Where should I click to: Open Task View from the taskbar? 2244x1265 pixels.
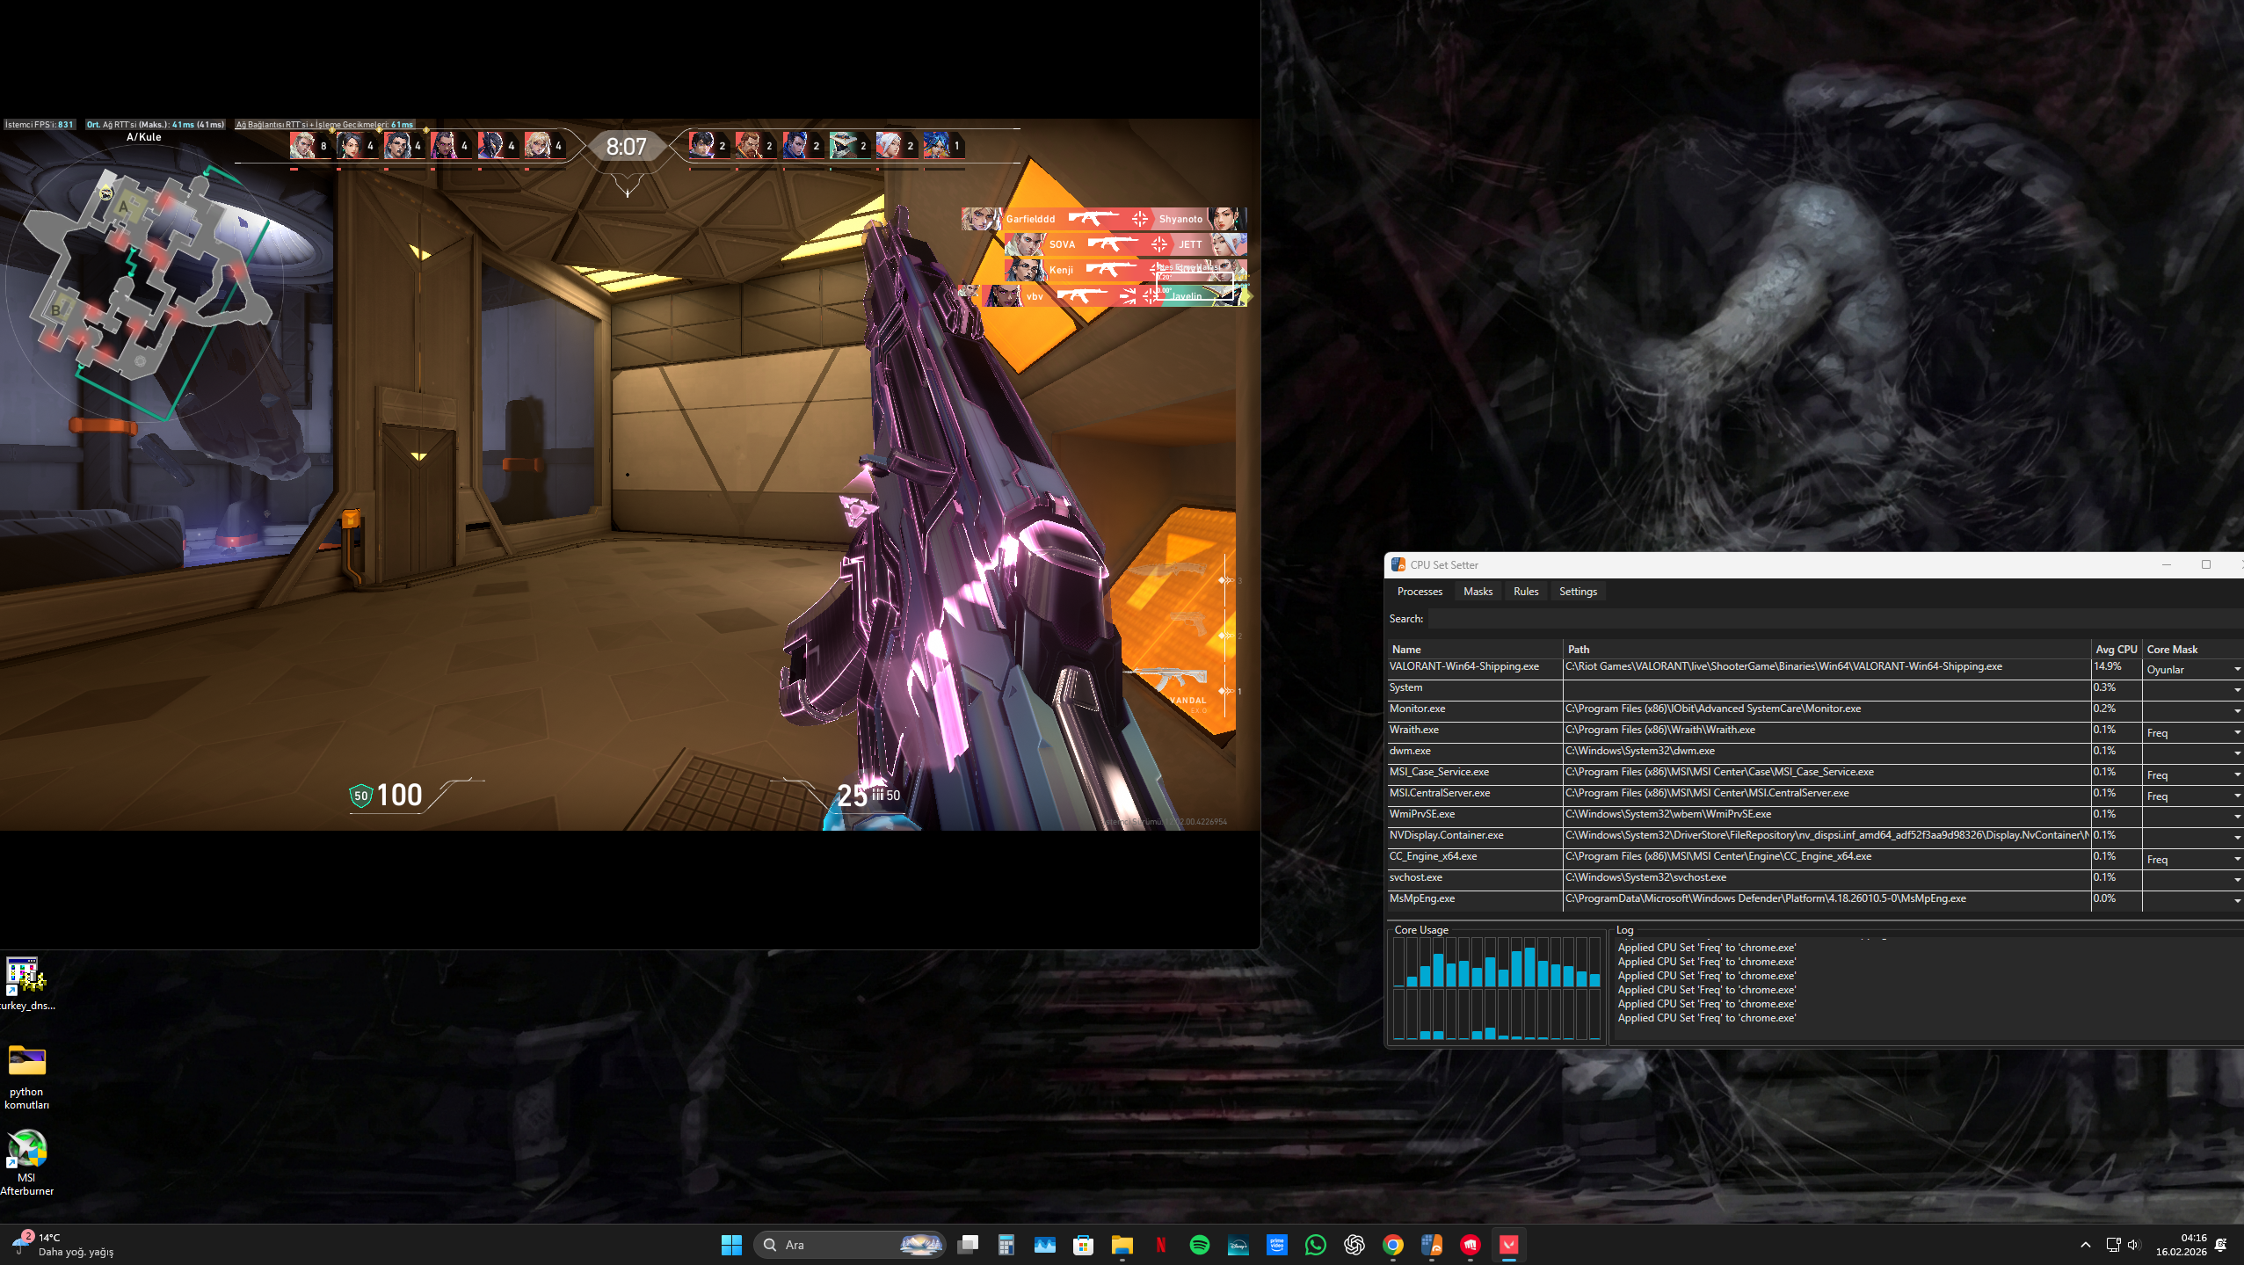[x=968, y=1245]
